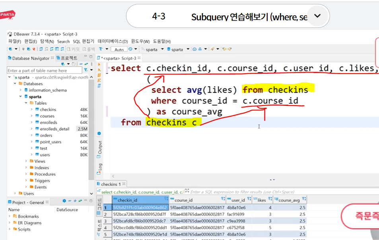This screenshot has width=379, height=240.
Task: Focus the table name search field
Action: 45,70
